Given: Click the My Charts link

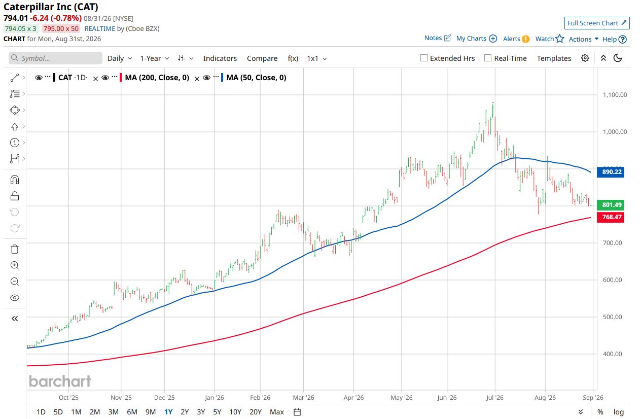Looking at the screenshot, I should tap(476, 39).
